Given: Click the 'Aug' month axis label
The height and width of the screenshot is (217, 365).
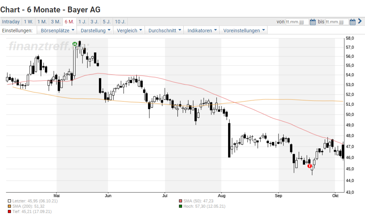Looking at the screenshot, I should coord(221,196).
